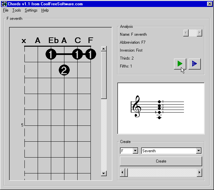Viewport: 214px width, 190px height.
Task: Click fretboard scrollbar up arrow
Action: click(104, 49)
